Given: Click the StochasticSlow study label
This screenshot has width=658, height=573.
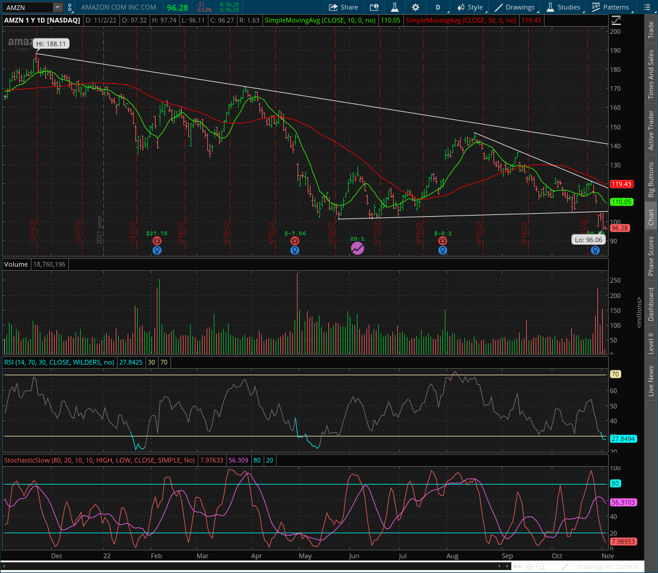Looking at the screenshot, I should (99, 460).
